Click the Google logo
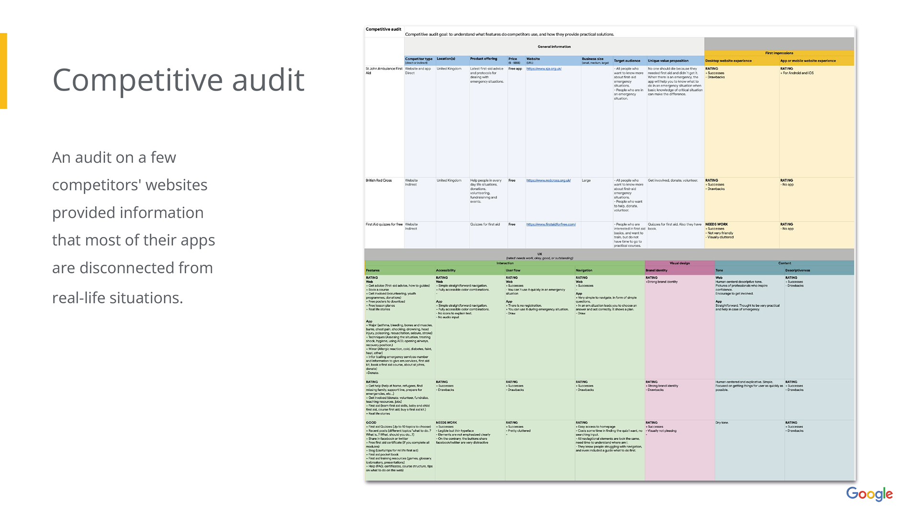919x517 pixels. tap(869, 494)
